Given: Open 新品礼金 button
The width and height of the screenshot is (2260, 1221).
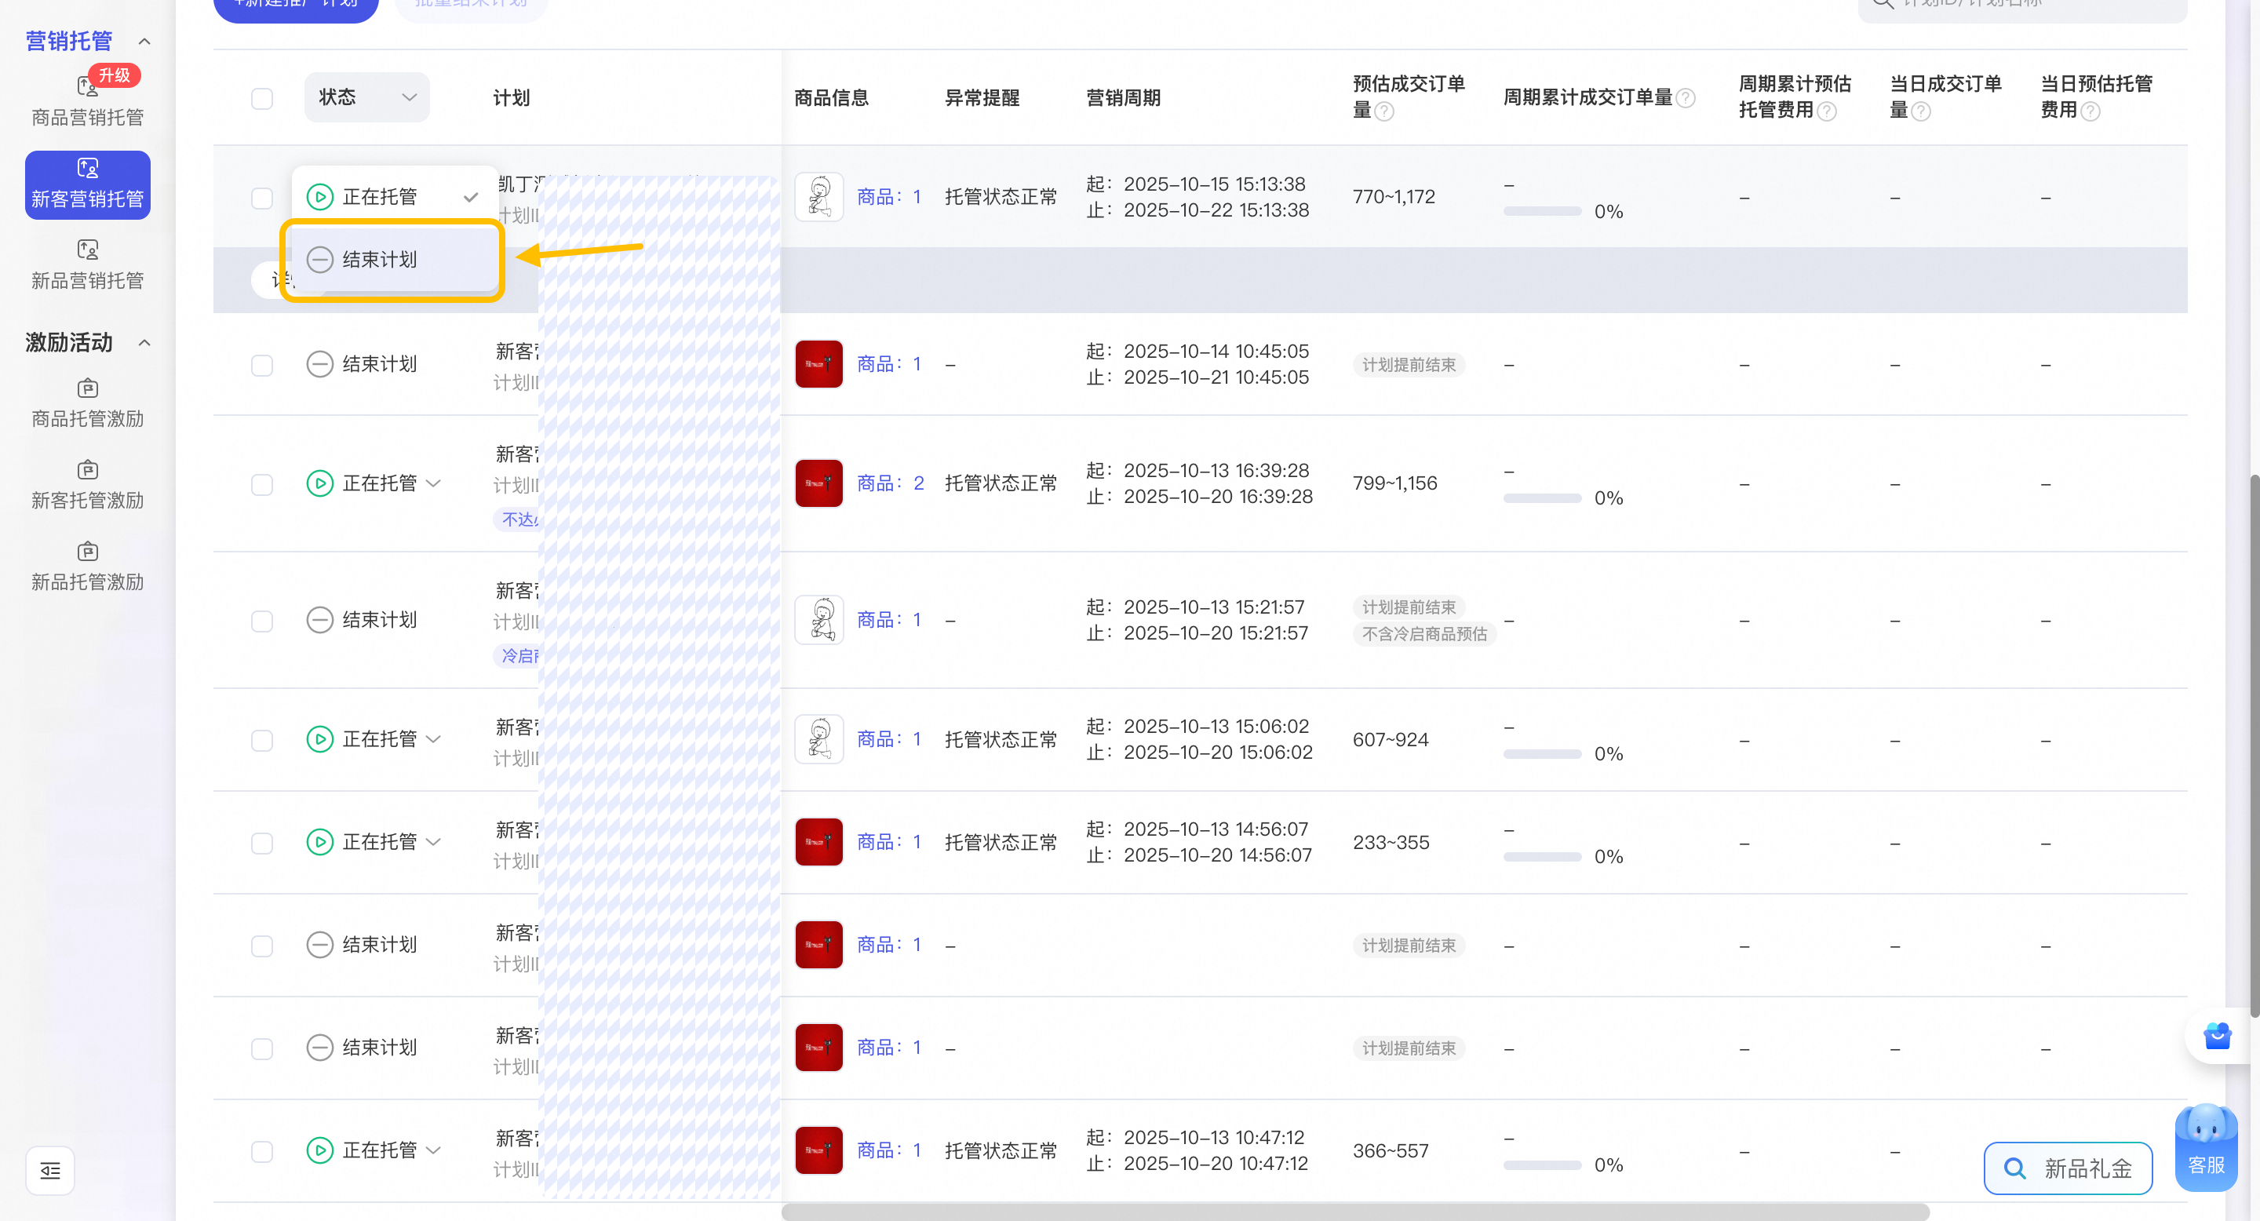Looking at the screenshot, I should click(x=2068, y=1168).
